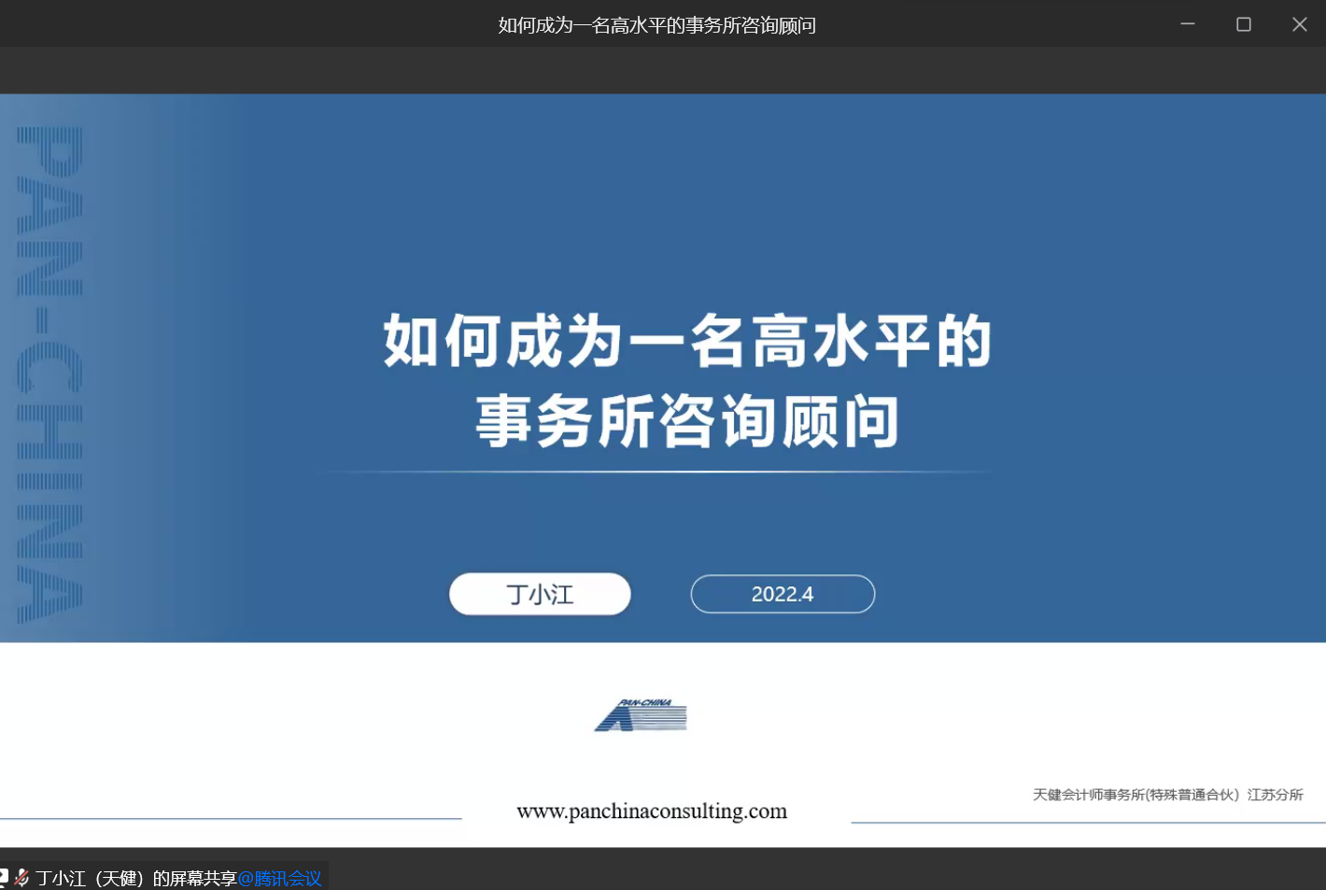The image size is (1326, 890).
Task: Open the @腾讯会议 link
Action: [x=279, y=879]
